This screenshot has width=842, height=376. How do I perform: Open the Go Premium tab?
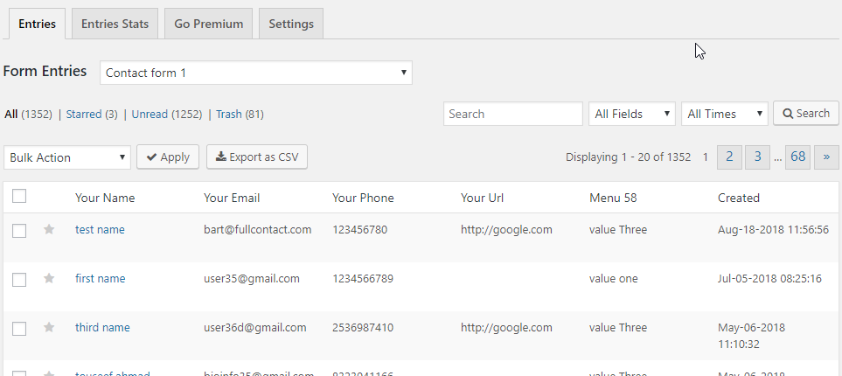[x=208, y=24]
